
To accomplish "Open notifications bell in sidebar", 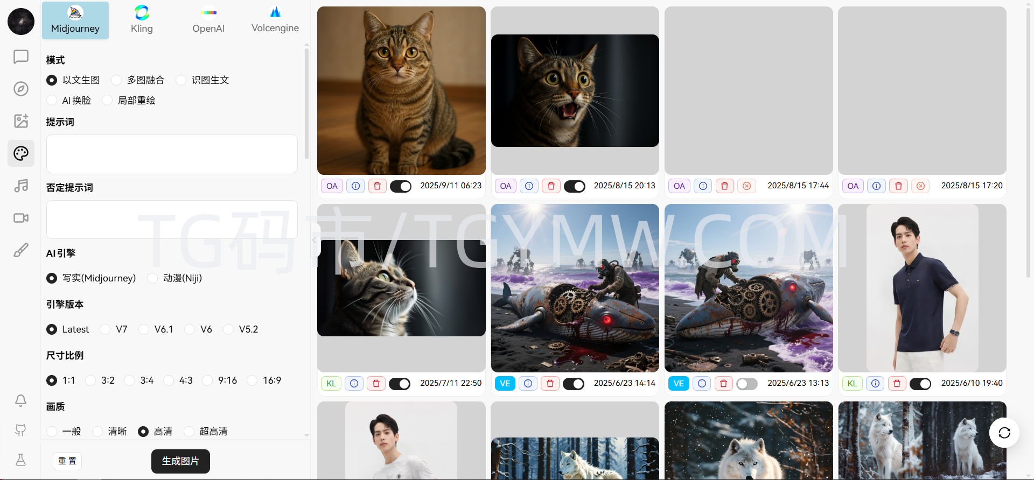I will tap(20, 400).
